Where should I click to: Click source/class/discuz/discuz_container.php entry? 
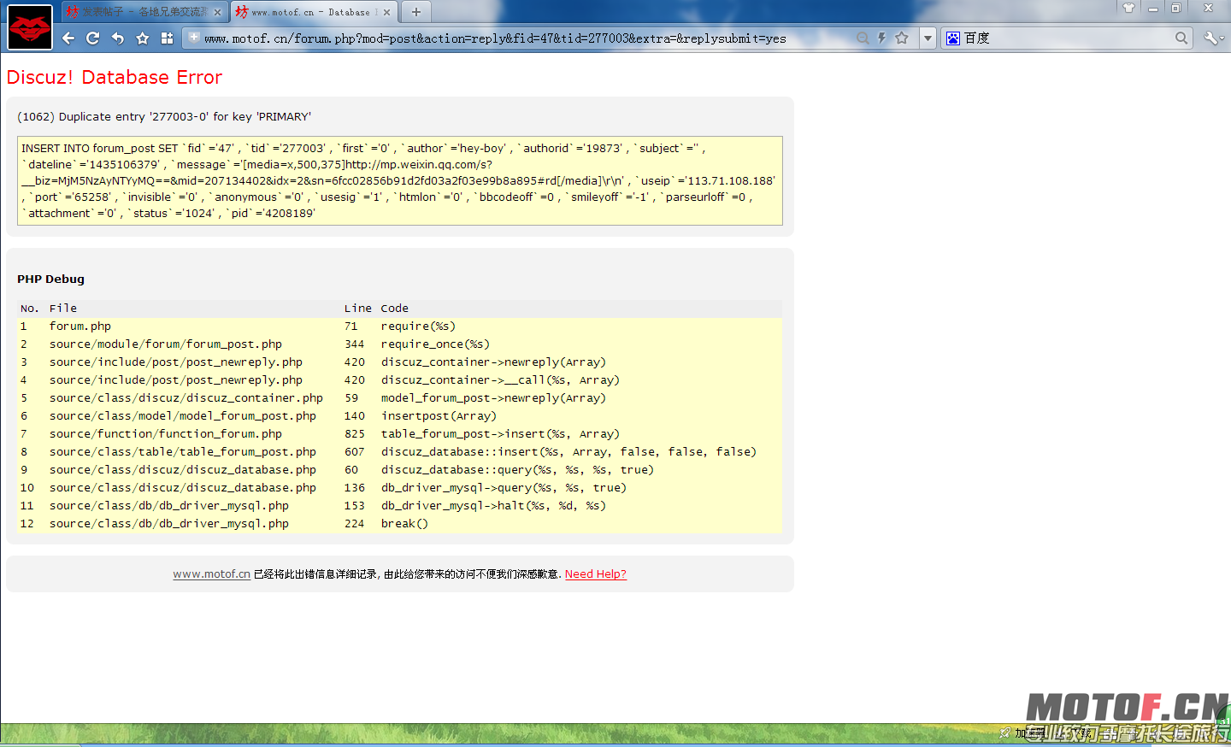click(x=186, y=398)
